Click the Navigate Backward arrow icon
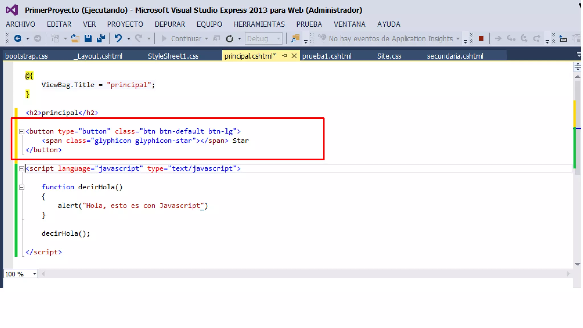The height and width of the screenshot is (328, 583). [x=18, y=38]
